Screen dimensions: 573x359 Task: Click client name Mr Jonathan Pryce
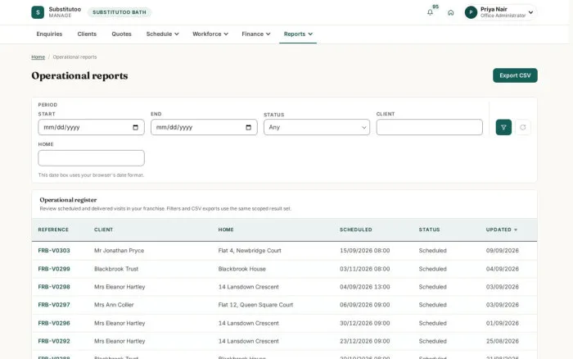(x=120, y=251)
